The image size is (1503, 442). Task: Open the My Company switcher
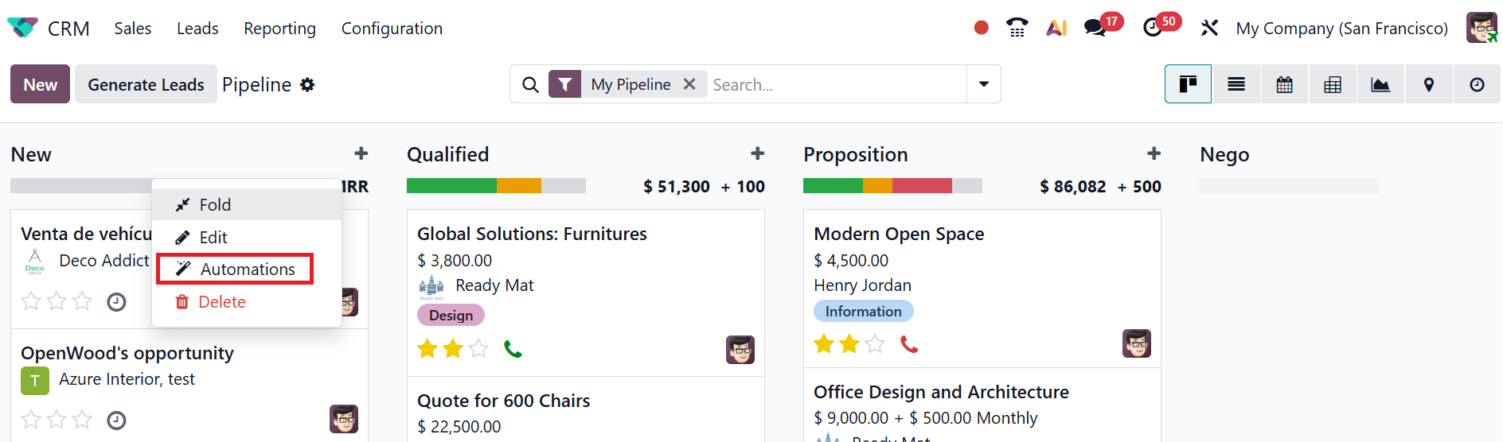[1341, 29]
